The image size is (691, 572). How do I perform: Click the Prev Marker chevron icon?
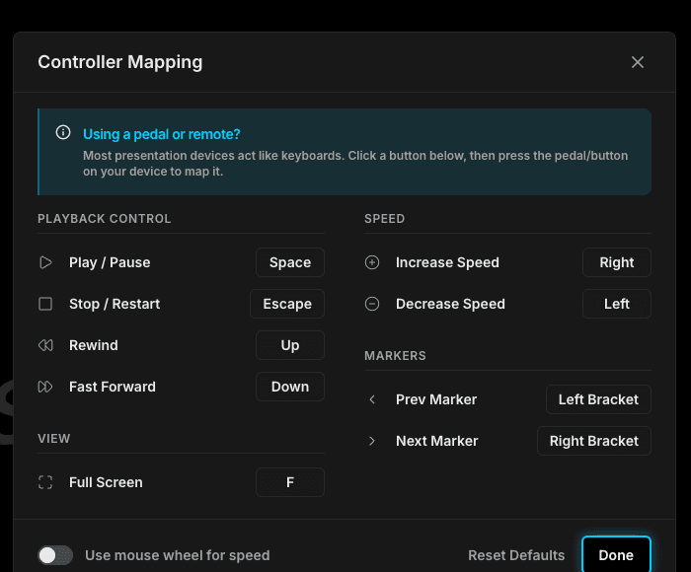point(372,399)
